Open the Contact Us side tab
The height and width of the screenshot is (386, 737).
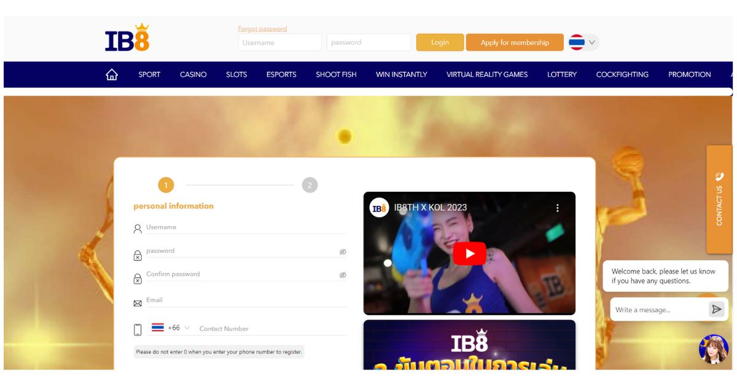point(719,199)
